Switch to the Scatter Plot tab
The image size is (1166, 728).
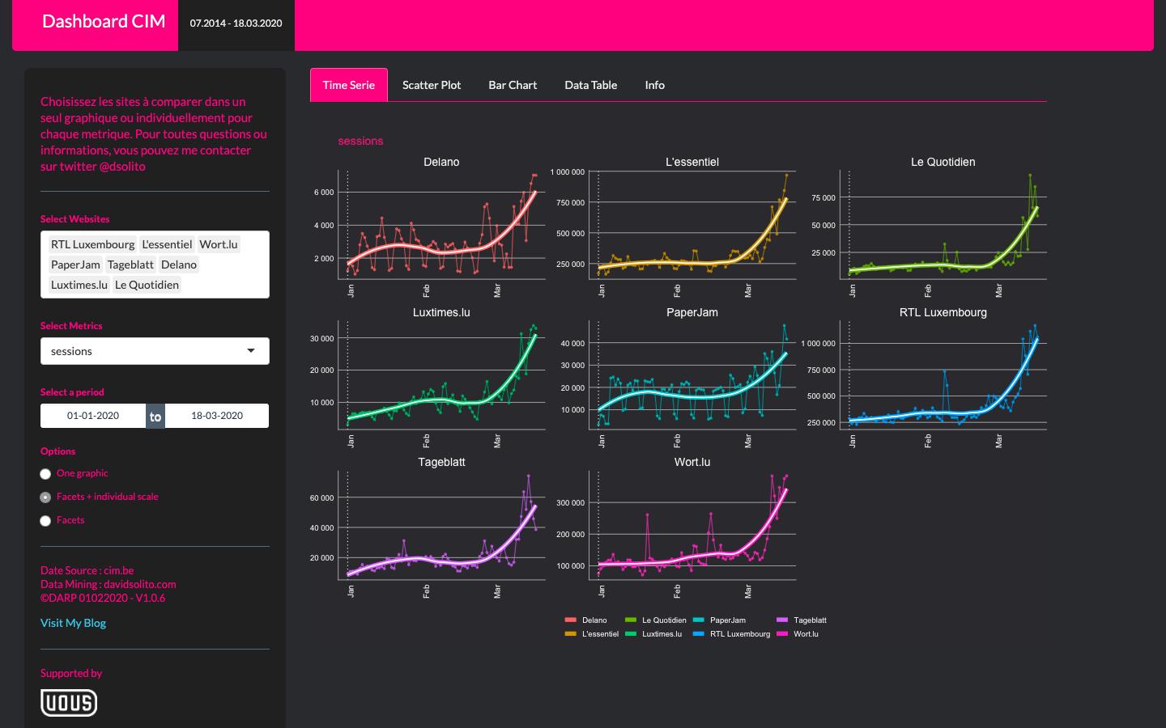click(432, 85)
